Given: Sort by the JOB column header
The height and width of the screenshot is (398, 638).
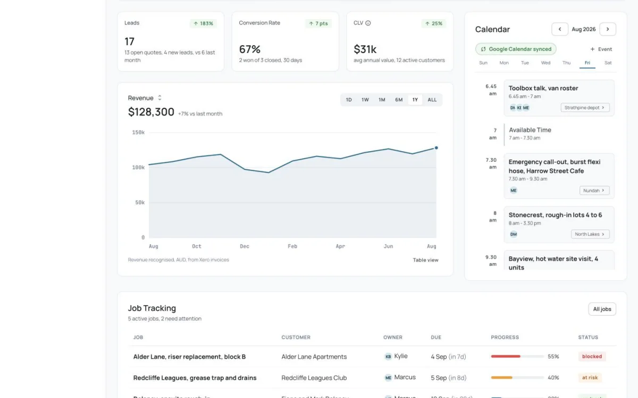Looking at the screenshot, I should (138, 338).
